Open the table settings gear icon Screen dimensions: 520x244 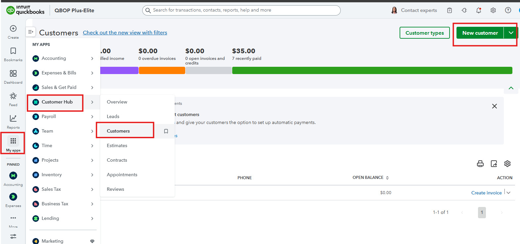(x=507, y=164)
